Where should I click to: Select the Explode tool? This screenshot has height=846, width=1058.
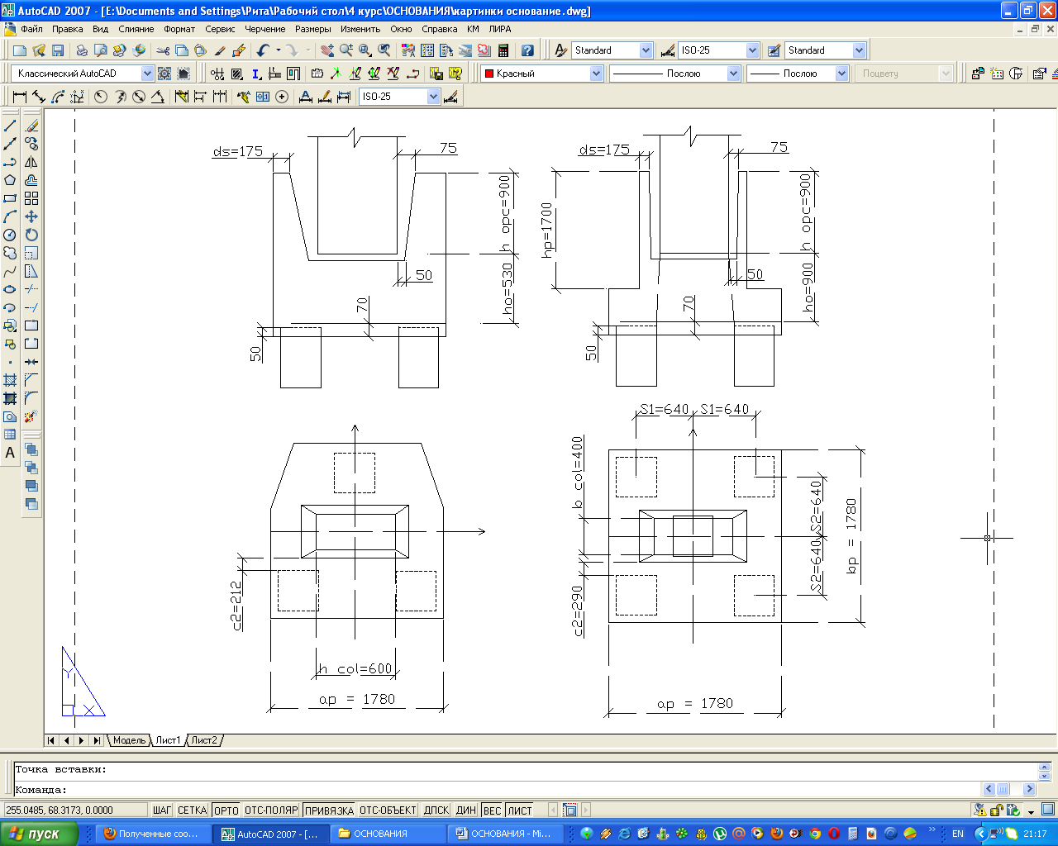31,416
